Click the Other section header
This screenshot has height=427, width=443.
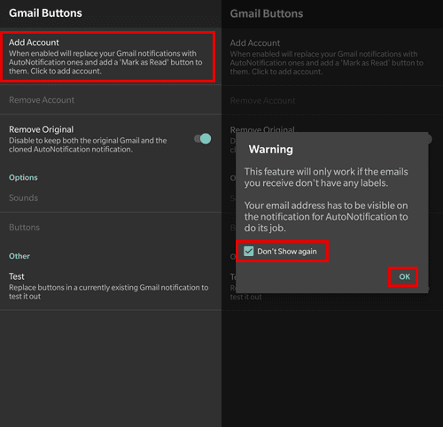[19, 256]
